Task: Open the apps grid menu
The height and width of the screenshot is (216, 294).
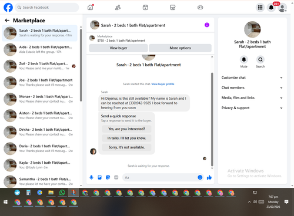Action: (260, 8)
